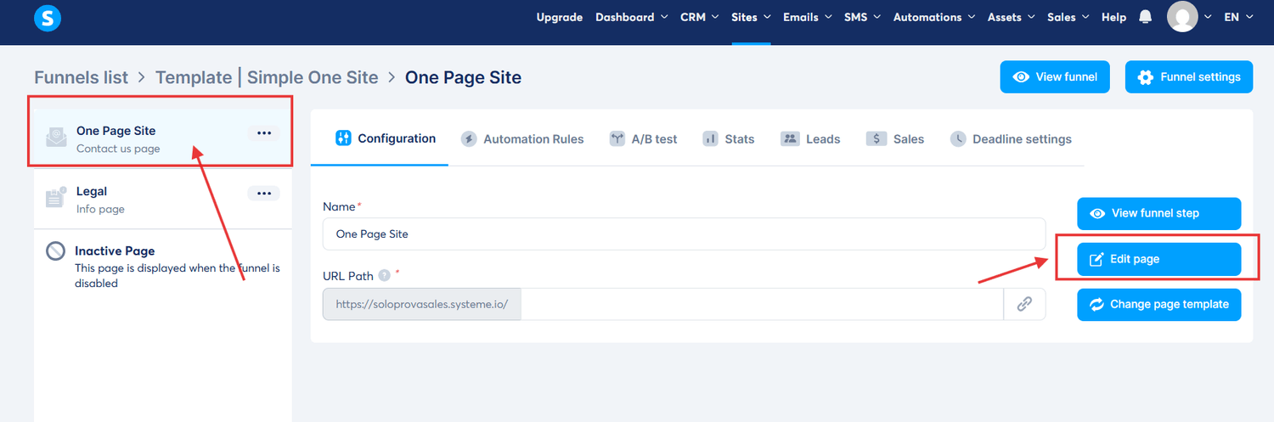The height and width of the screenshot is (422, 1274).
Task: Expand the Automations dropdown menu
Action: click(933, 17)
